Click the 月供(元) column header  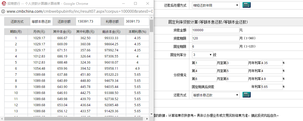click(39, 32)
